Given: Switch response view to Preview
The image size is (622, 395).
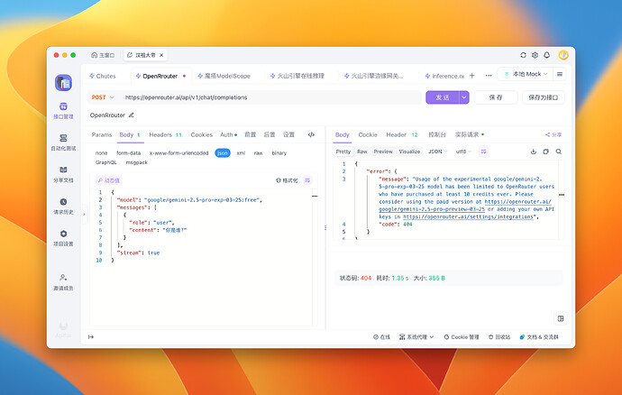Looking at the screenshot, I should [x=383, y=152].
